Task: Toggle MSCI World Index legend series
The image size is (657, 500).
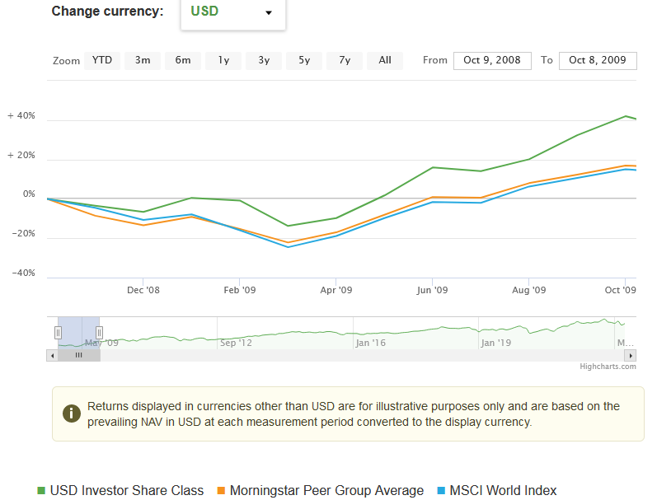Action: click(x=497, y=490)
